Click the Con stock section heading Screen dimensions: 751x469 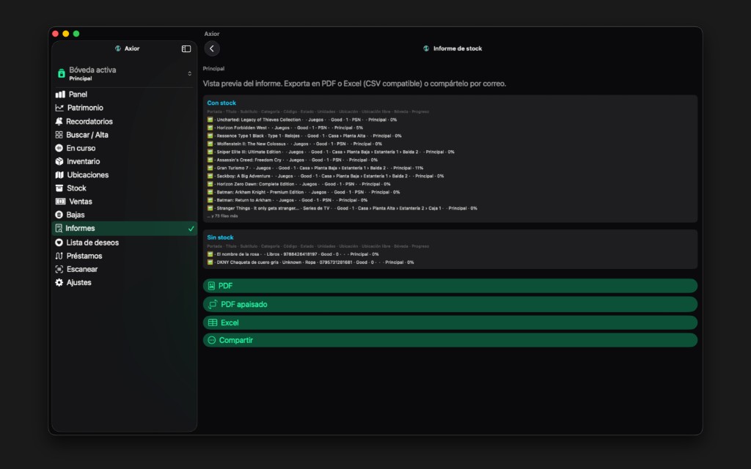pos(221,103)
